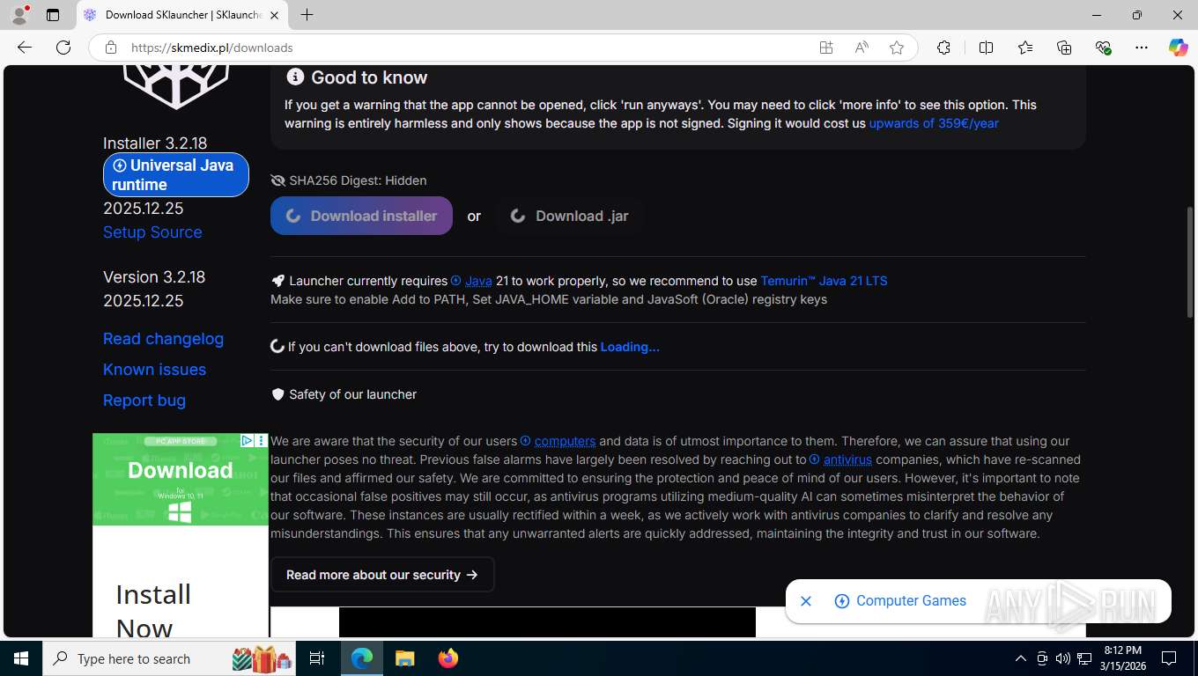The width and height of the screenshot is (1198, 676).
Task: Open Split screen icon
Action: [986, 48]
